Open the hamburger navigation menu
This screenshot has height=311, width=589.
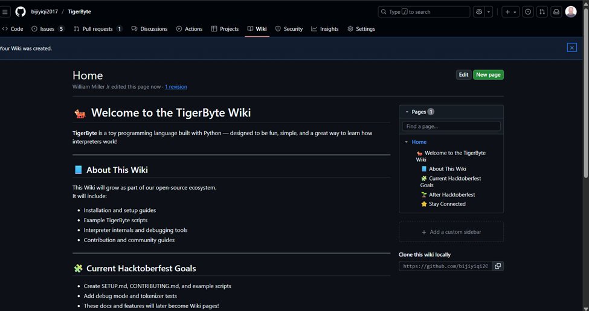coord(5,12)
